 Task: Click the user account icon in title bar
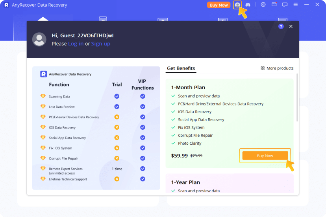(237, 5)
